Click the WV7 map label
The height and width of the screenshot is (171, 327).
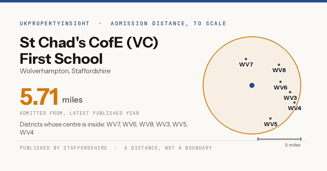246,65
